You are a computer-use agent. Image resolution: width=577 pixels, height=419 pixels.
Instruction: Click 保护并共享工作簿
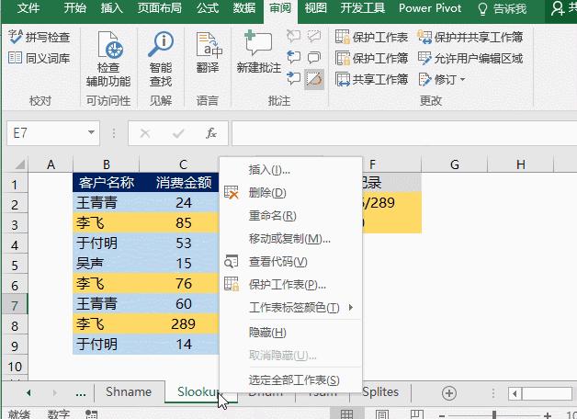[470, 37]
